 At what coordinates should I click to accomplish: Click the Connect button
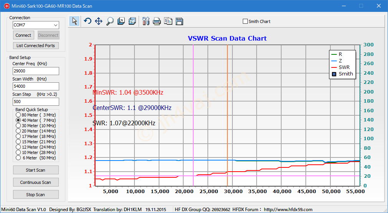(23, 35)
